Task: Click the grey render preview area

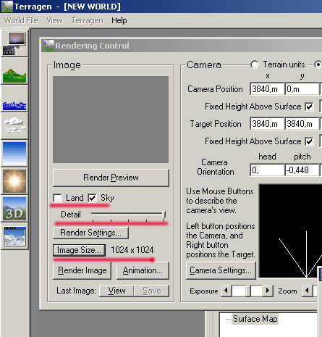Action: 111,120
